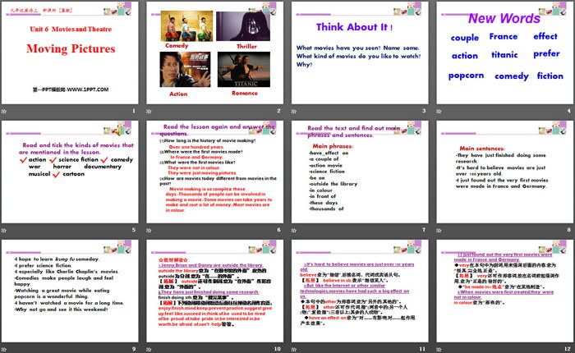Click the word 'popcorn' on New Words slide
Image resolution: width=575 pixels, height=353 pixels.
coord(466,76)
